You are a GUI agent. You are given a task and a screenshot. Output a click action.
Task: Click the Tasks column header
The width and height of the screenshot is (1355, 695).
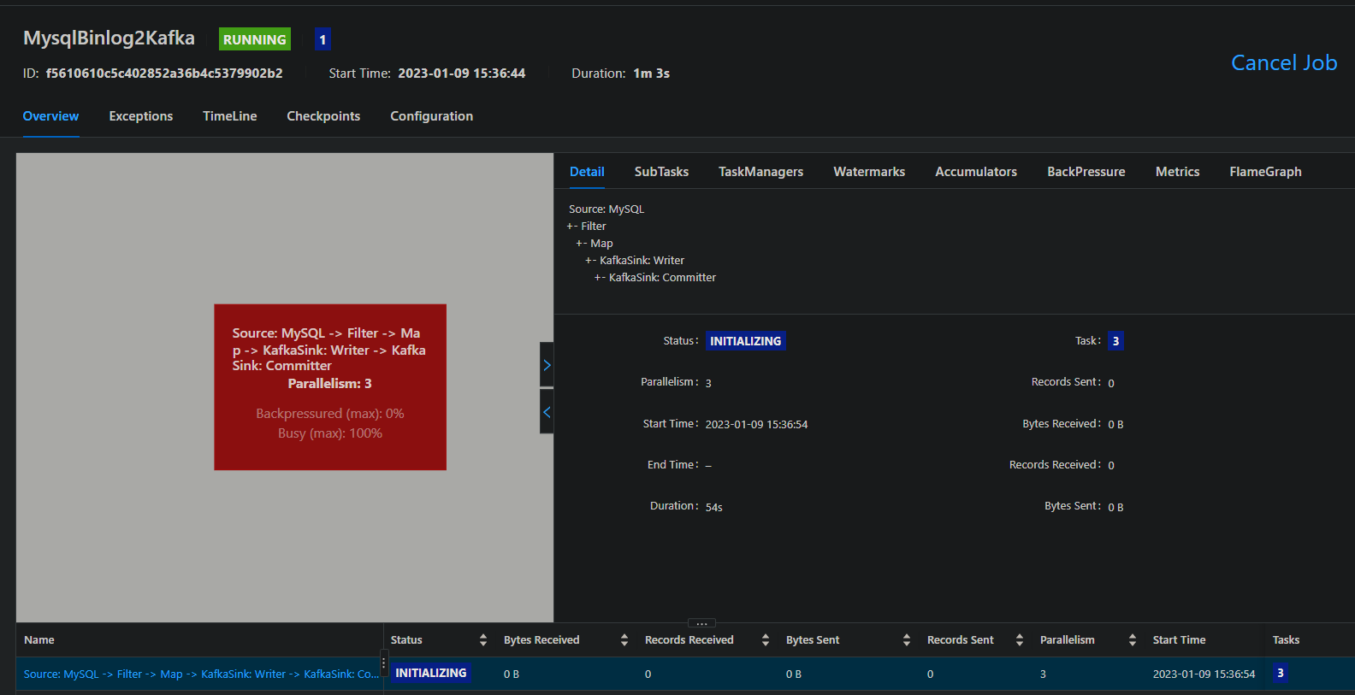[1286, 640]
